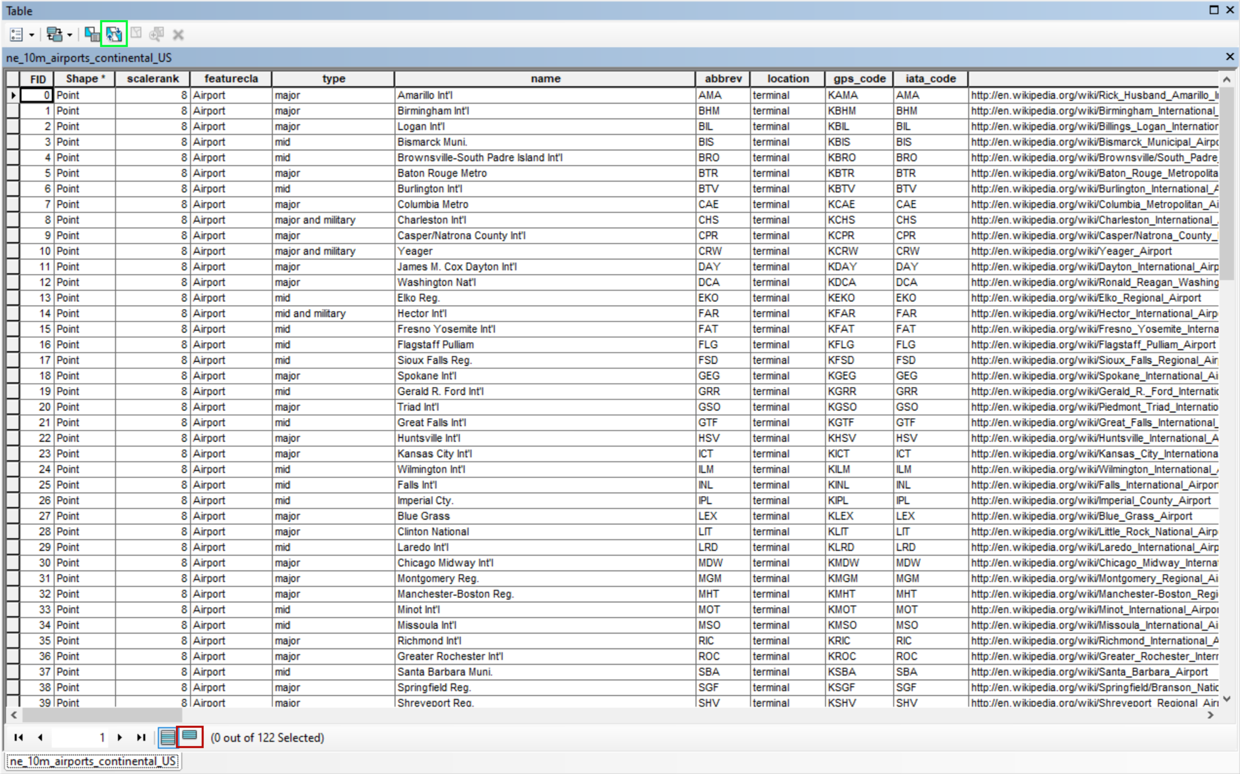1240x774 pixels.
Task: Click the 'name' column header
Action: coord(545,79)
